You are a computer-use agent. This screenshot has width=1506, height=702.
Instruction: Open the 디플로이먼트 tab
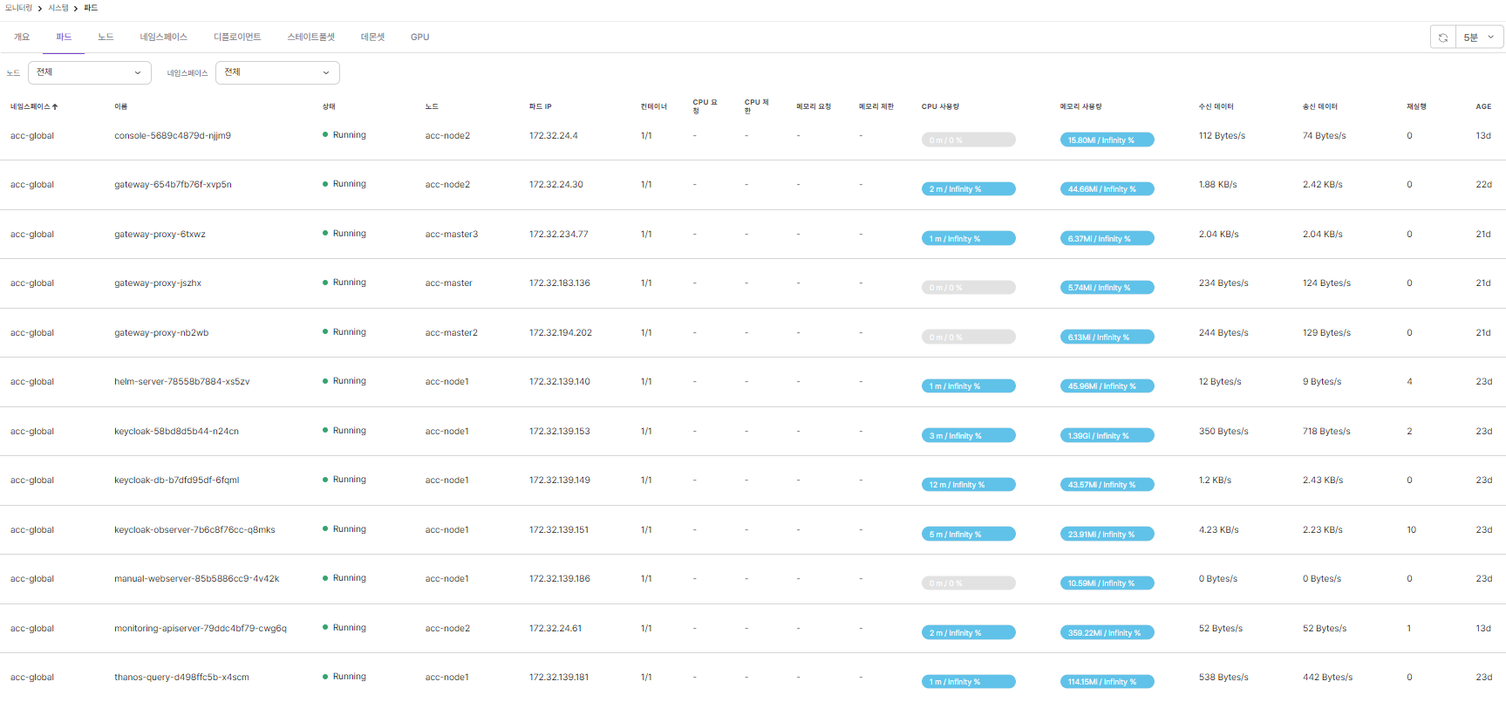tap(237, 37)
